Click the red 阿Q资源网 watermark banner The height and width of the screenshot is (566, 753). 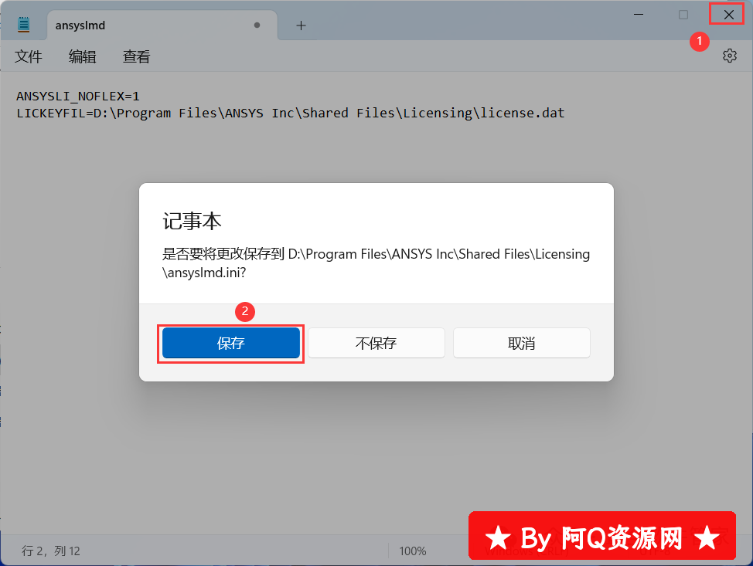point(602,536)
